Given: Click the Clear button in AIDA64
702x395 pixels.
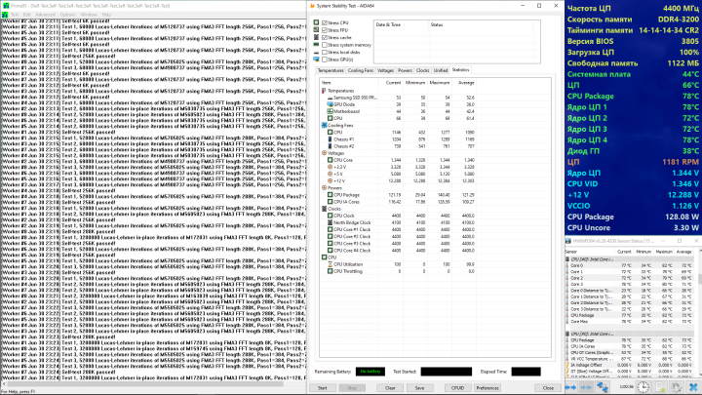Looking at the screenshot, I should point(390,388).
